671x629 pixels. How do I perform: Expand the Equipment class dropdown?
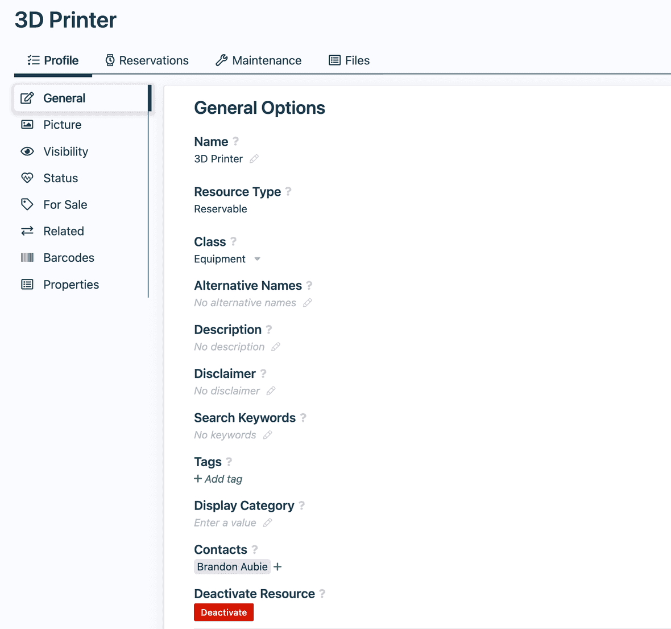click(x=257, y=259)
